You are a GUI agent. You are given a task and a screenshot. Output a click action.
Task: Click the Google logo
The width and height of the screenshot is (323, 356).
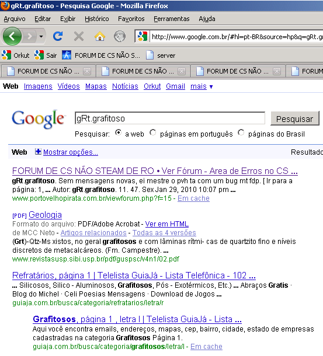38,119
